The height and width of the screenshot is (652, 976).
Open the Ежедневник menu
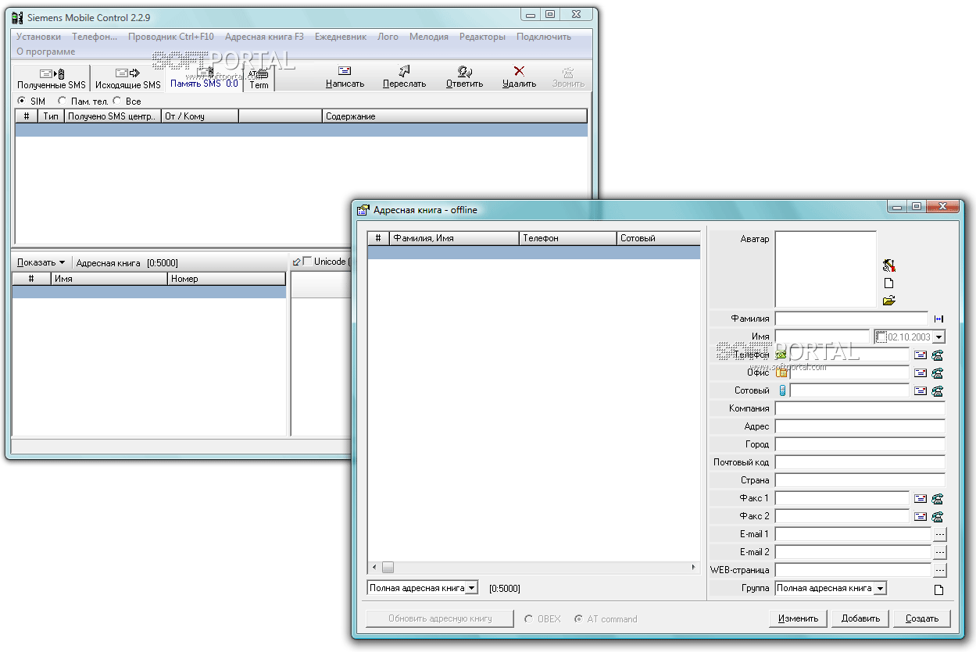(x=341, y=37)
